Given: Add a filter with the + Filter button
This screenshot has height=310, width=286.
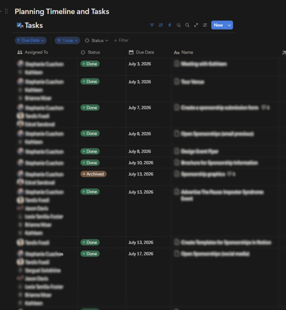Looking at the screenshot, I should (121, 40).
